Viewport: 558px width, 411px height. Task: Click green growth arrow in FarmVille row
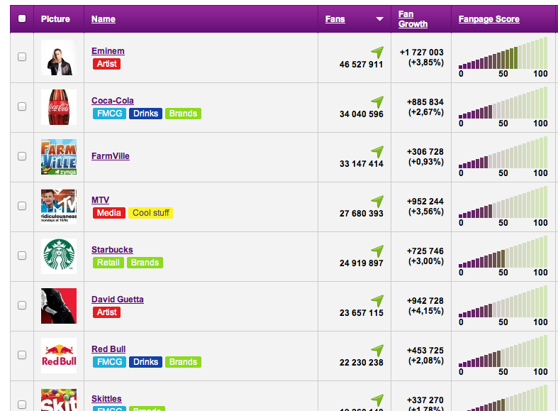tap(377, 152)
